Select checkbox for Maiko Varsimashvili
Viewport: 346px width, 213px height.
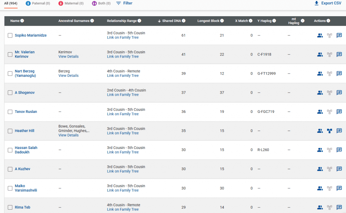coord(10,188)
